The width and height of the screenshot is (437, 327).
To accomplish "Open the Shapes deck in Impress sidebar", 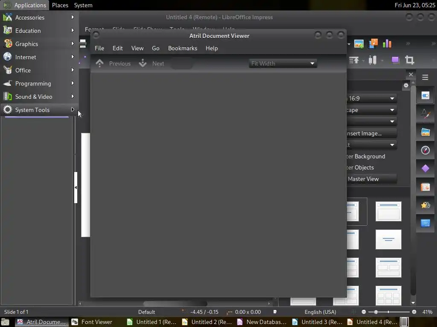I will pos(425,169).
